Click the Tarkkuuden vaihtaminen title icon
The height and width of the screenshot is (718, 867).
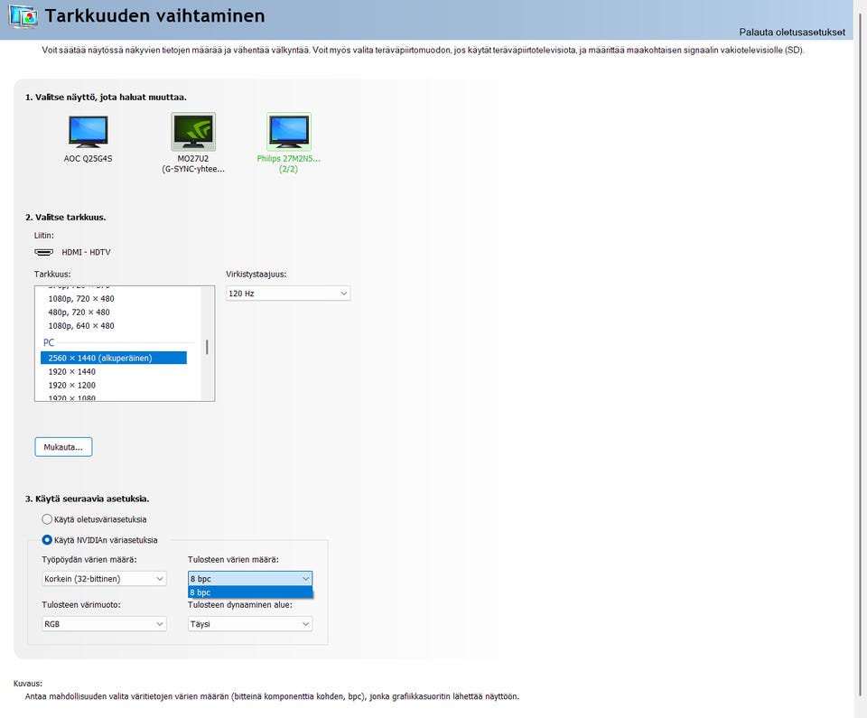[23, 16]
